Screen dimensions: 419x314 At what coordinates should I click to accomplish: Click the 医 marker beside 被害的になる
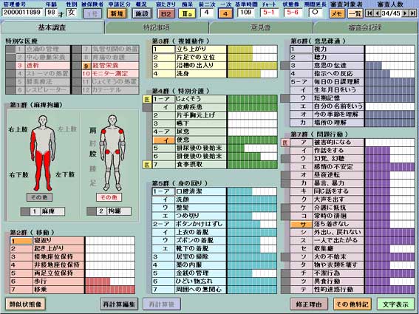[285, 143]
